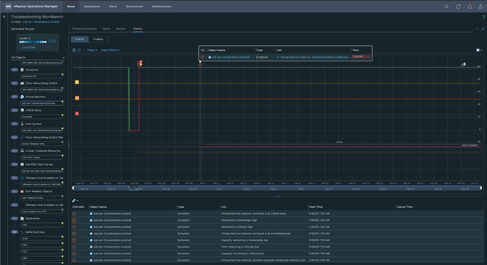Open the Administration menu
This screenshot has height=265, width=487.
click(x=161, y=6)
